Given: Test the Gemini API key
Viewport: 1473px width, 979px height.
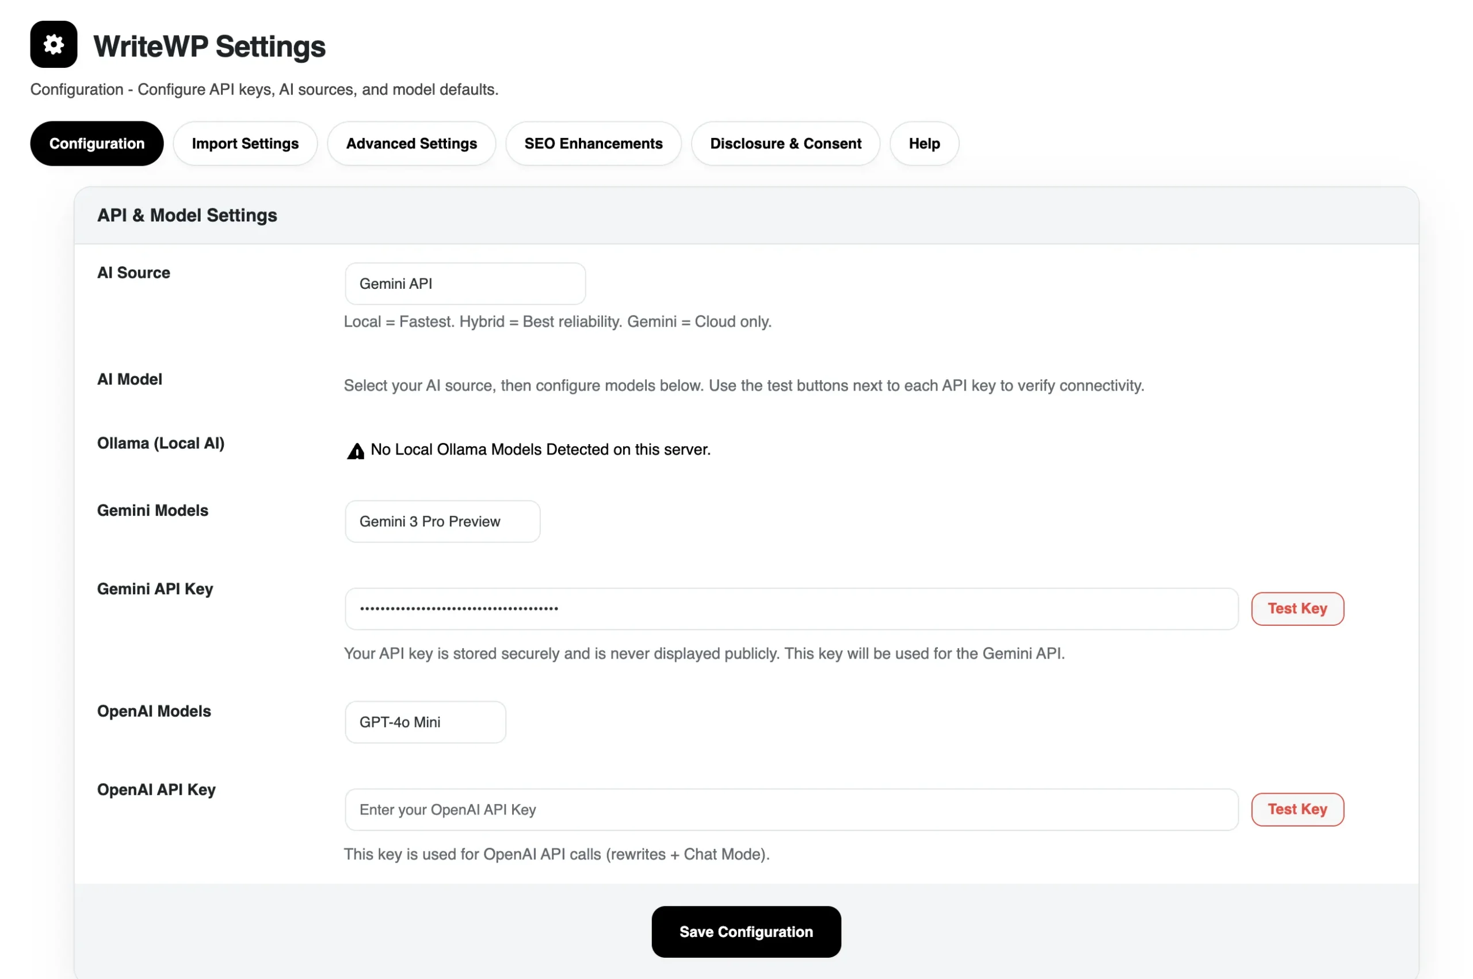Looking at the screenshot, I should click(1296, 609).
